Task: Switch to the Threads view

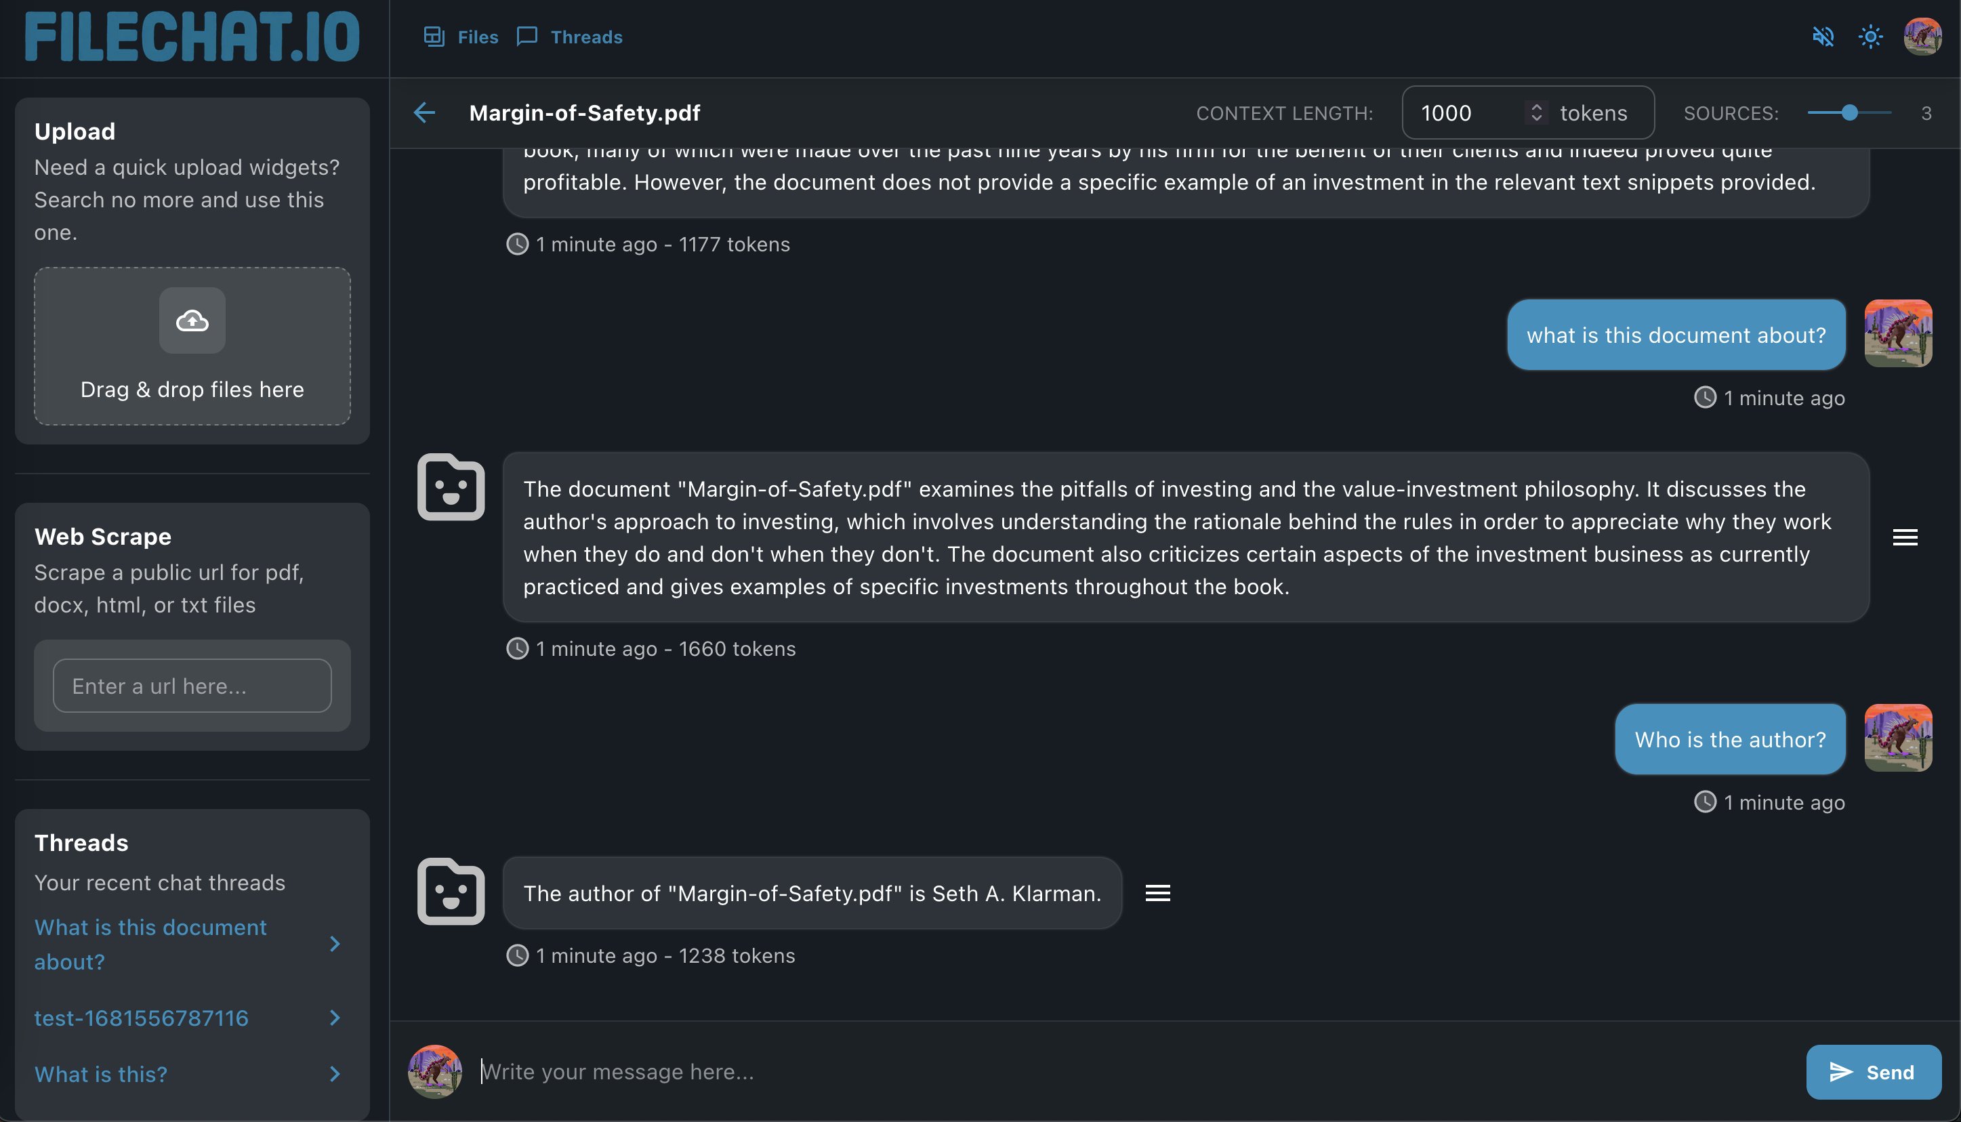Action: click(x=585, y=36)
